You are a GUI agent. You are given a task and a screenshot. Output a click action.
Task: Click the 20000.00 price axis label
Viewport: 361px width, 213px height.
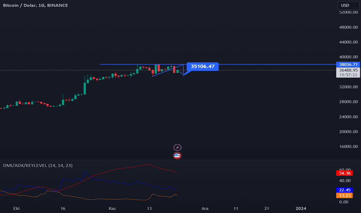pos(348,132)
